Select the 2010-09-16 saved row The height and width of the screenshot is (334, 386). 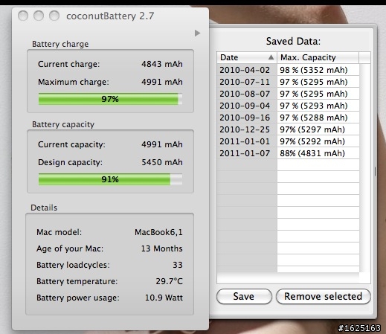(288, 118)
